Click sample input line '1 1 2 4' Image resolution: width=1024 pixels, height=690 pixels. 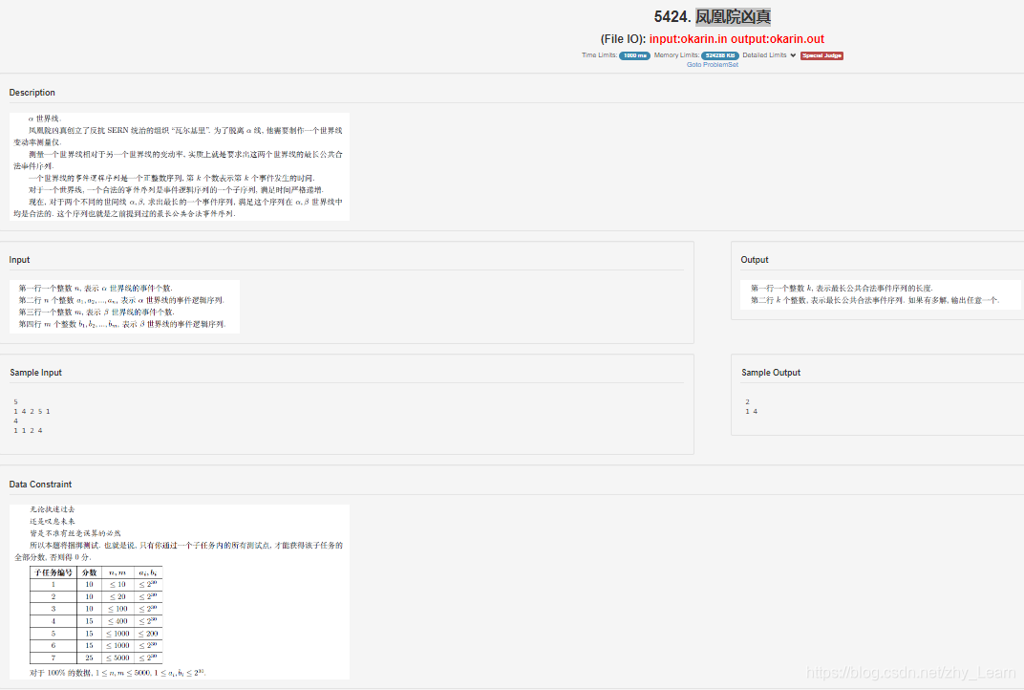pyautogui.click(x=28, y=431)
